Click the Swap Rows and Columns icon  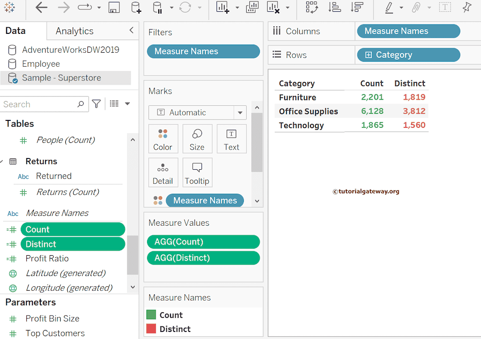(x=312, y=8)
